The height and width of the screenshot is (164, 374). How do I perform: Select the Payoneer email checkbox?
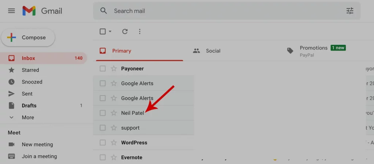pos(103,69)
